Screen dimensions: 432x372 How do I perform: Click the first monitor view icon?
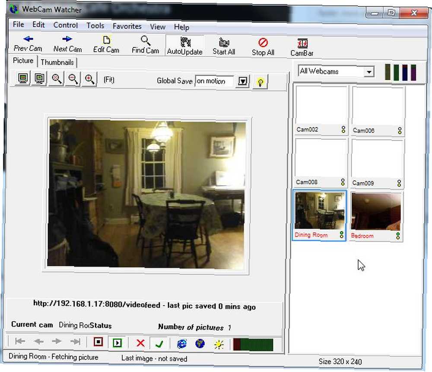click(23, 79)
